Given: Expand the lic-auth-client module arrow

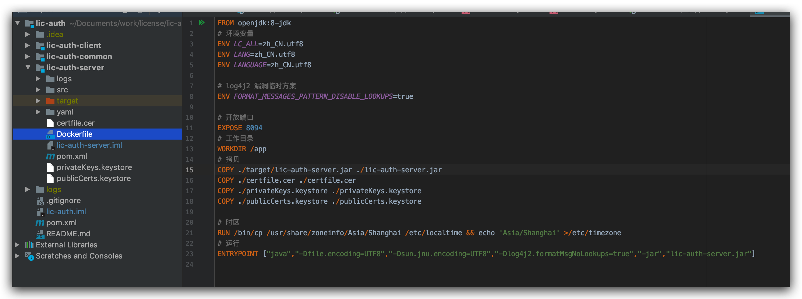Looking at the screenshot, I should [28, 45].
